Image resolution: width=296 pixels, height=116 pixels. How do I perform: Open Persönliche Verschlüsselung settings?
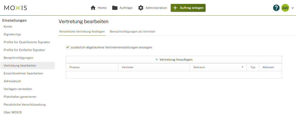pyautogui.click(x=25, y=105)
